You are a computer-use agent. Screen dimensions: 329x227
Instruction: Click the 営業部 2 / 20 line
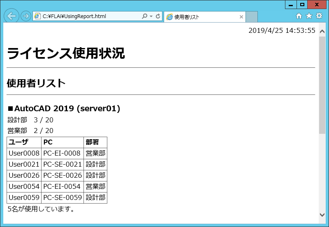coord(30,131)
